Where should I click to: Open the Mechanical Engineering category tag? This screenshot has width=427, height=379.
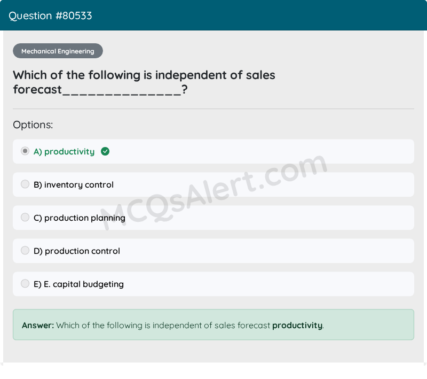click(58, 51)
